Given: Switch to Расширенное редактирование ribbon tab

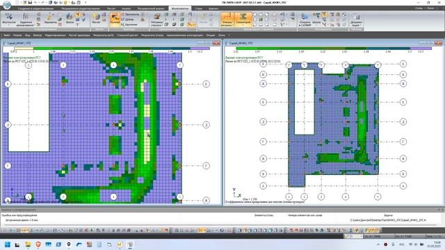Looking at the screenshot, I should (81, 8).
